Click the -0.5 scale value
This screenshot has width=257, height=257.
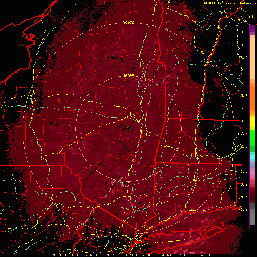point(243,197)
